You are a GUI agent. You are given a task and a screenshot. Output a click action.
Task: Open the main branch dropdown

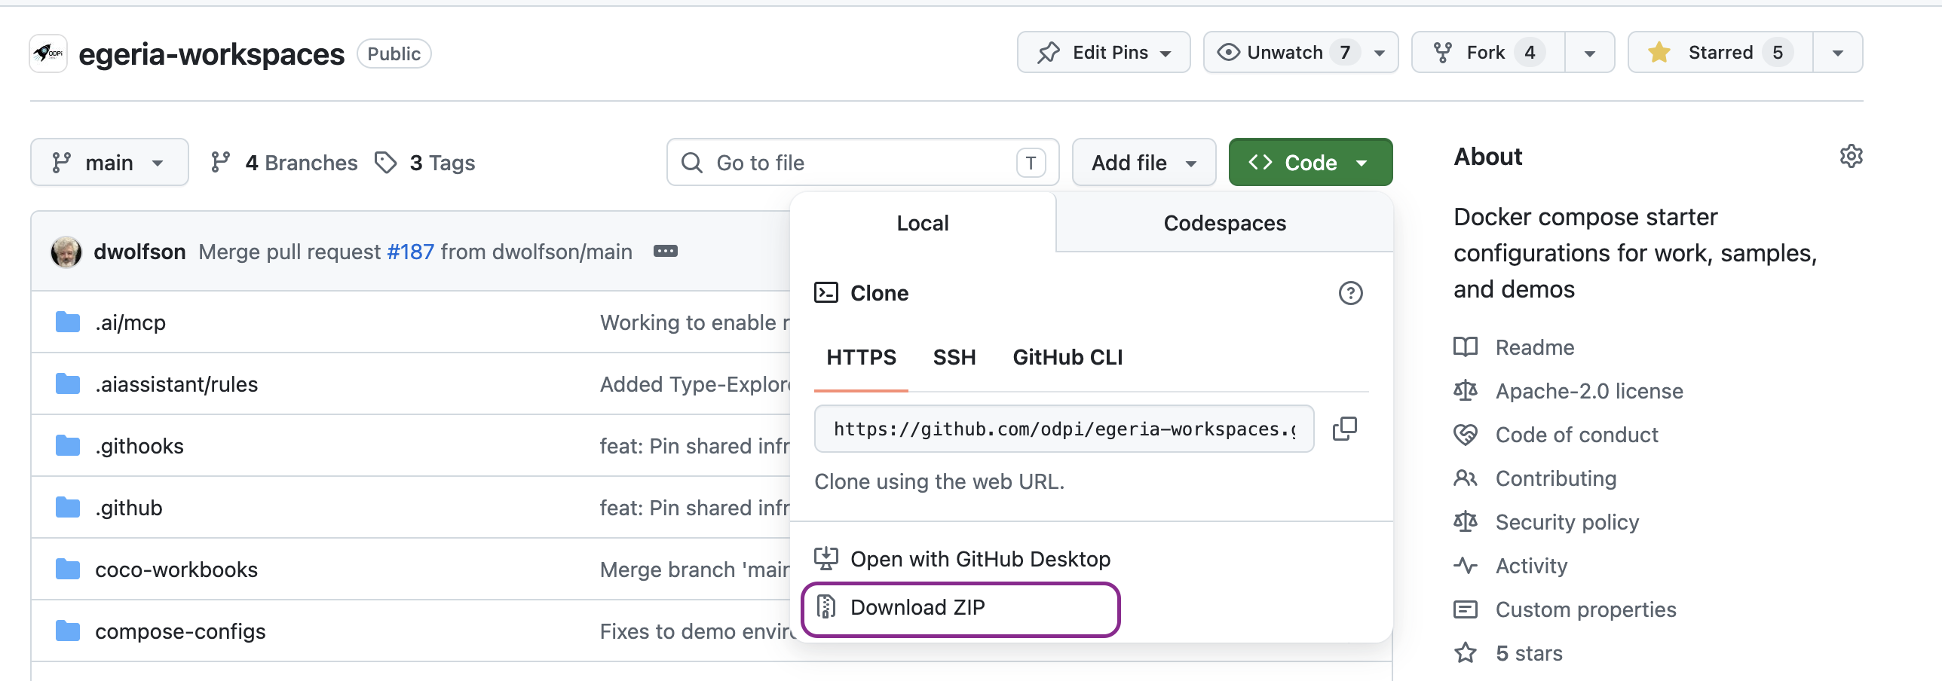109,162
